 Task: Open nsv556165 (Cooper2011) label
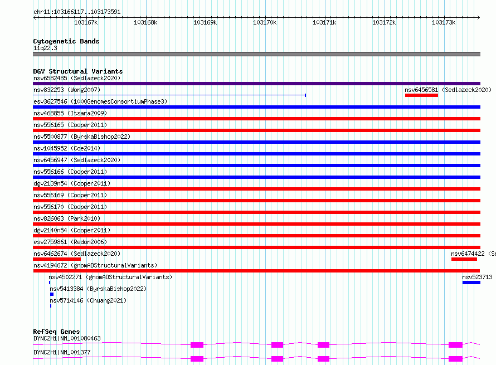coord(70,125)
